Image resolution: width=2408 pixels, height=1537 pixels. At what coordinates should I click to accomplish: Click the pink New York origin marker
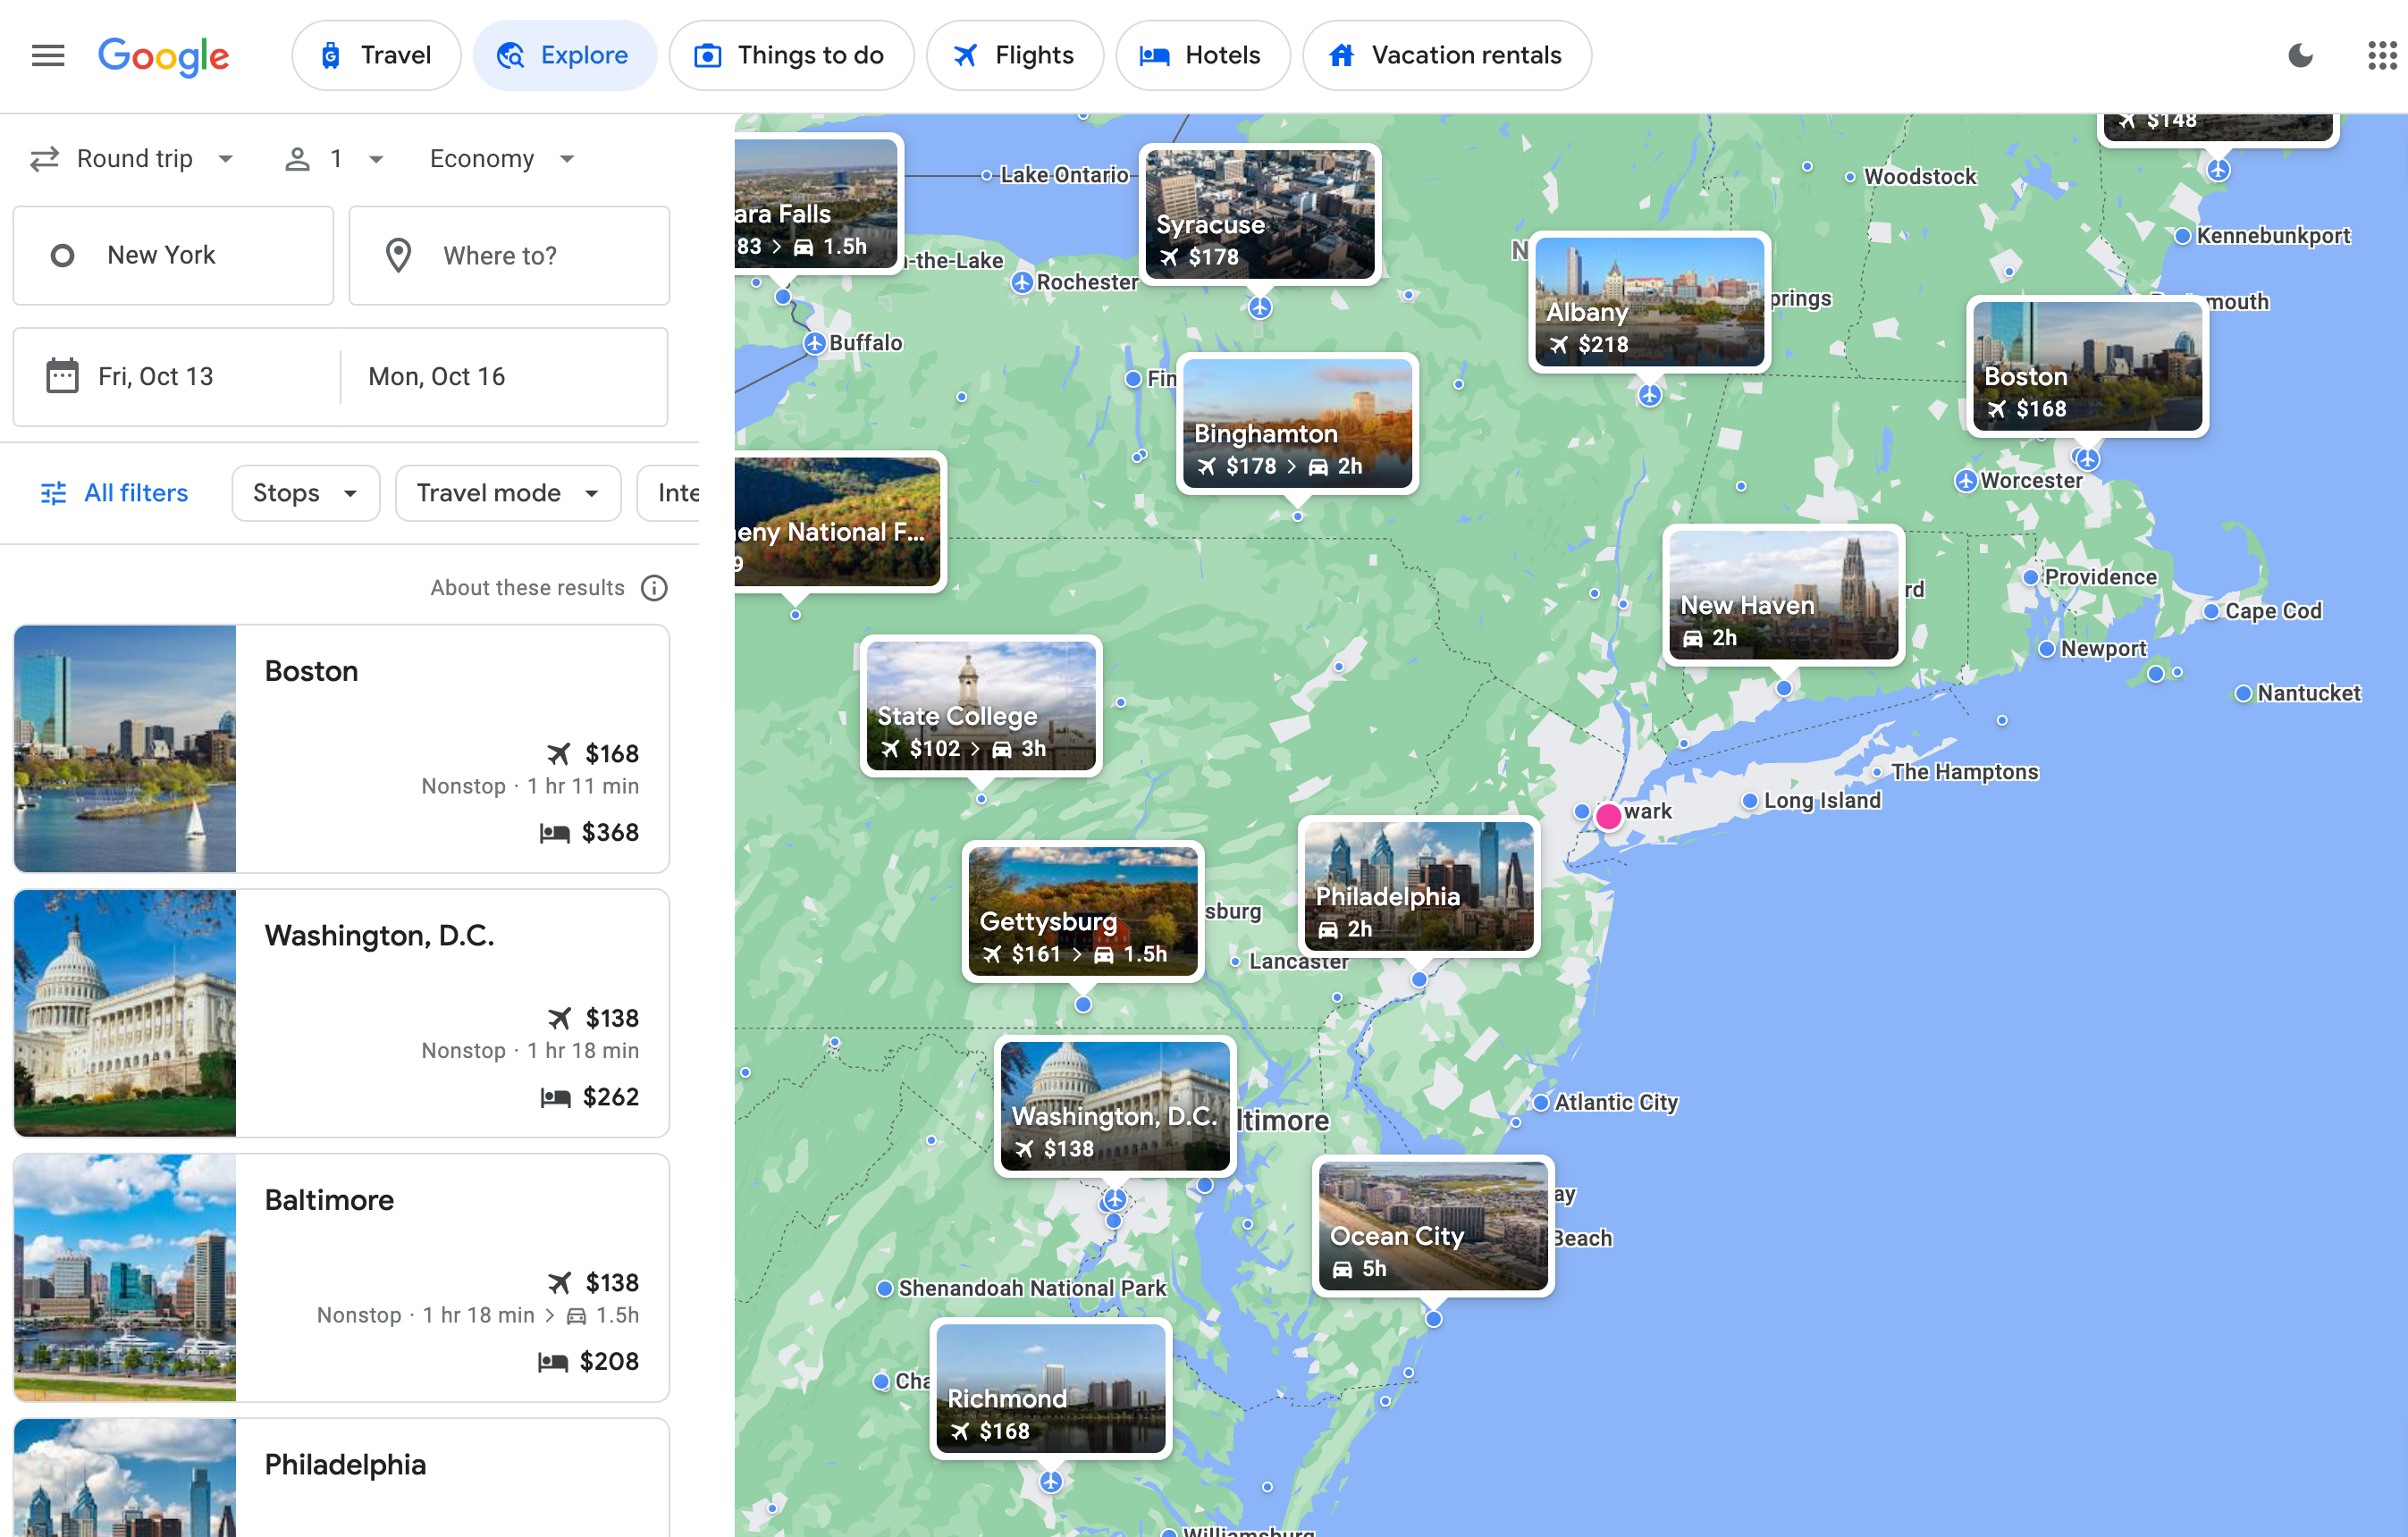click(1608, 816)
